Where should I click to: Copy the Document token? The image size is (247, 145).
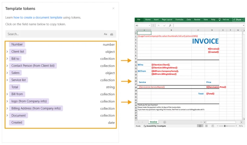tap(19, 115)
